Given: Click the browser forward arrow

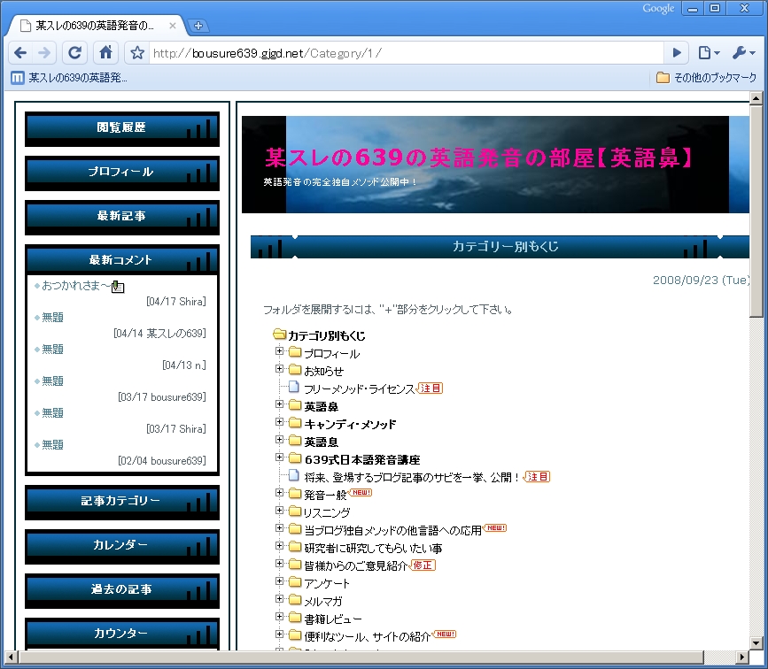Looking at the screenshot, I should pos(44,53).
